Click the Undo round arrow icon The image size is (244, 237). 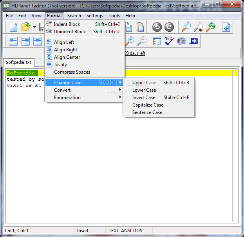(157, 27)
